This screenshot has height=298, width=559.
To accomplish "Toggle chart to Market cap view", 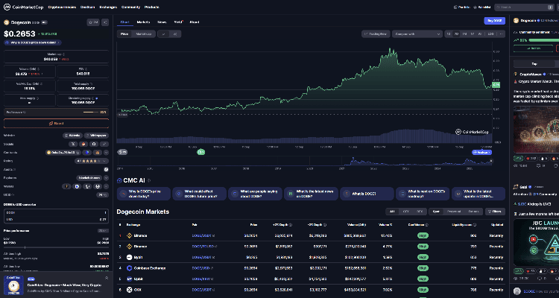I will point(144,34).
